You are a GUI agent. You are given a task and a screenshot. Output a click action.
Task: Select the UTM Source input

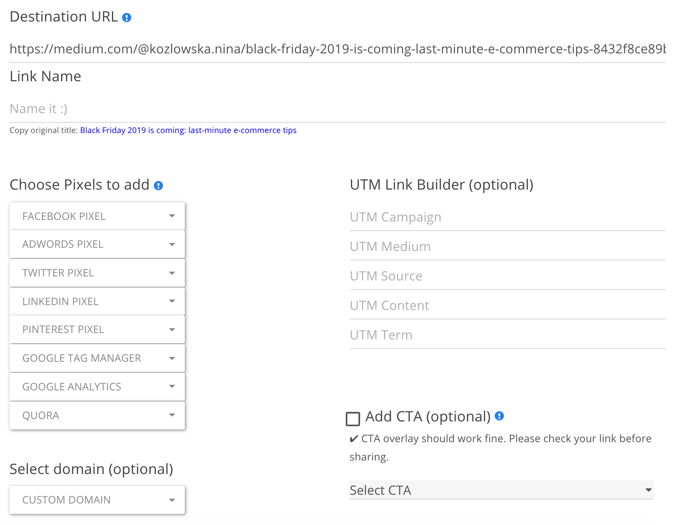(507, 276)
